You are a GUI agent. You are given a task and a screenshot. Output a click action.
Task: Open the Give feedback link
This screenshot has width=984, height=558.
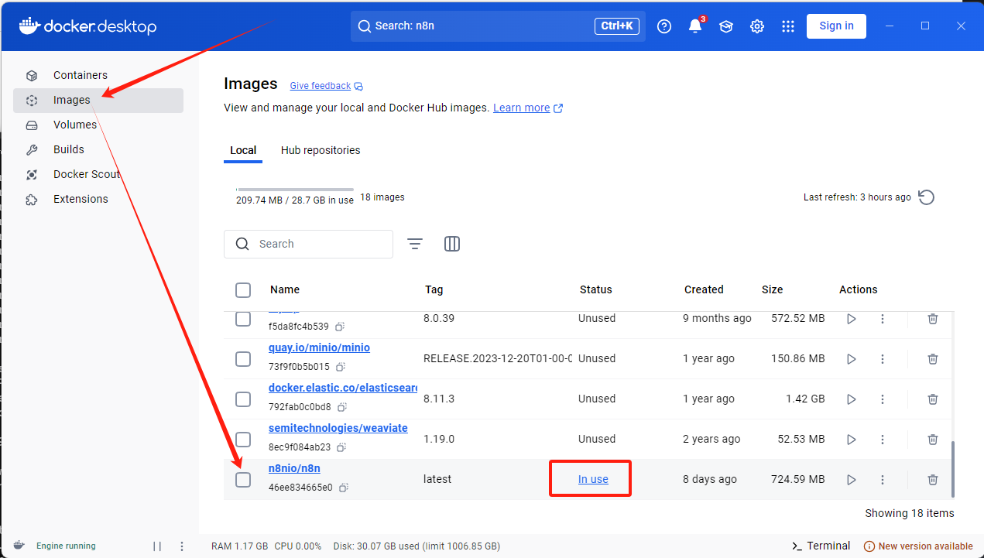point(326,86)
